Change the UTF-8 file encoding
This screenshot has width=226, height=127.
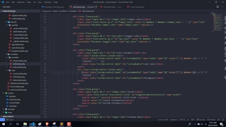(182, 120)
